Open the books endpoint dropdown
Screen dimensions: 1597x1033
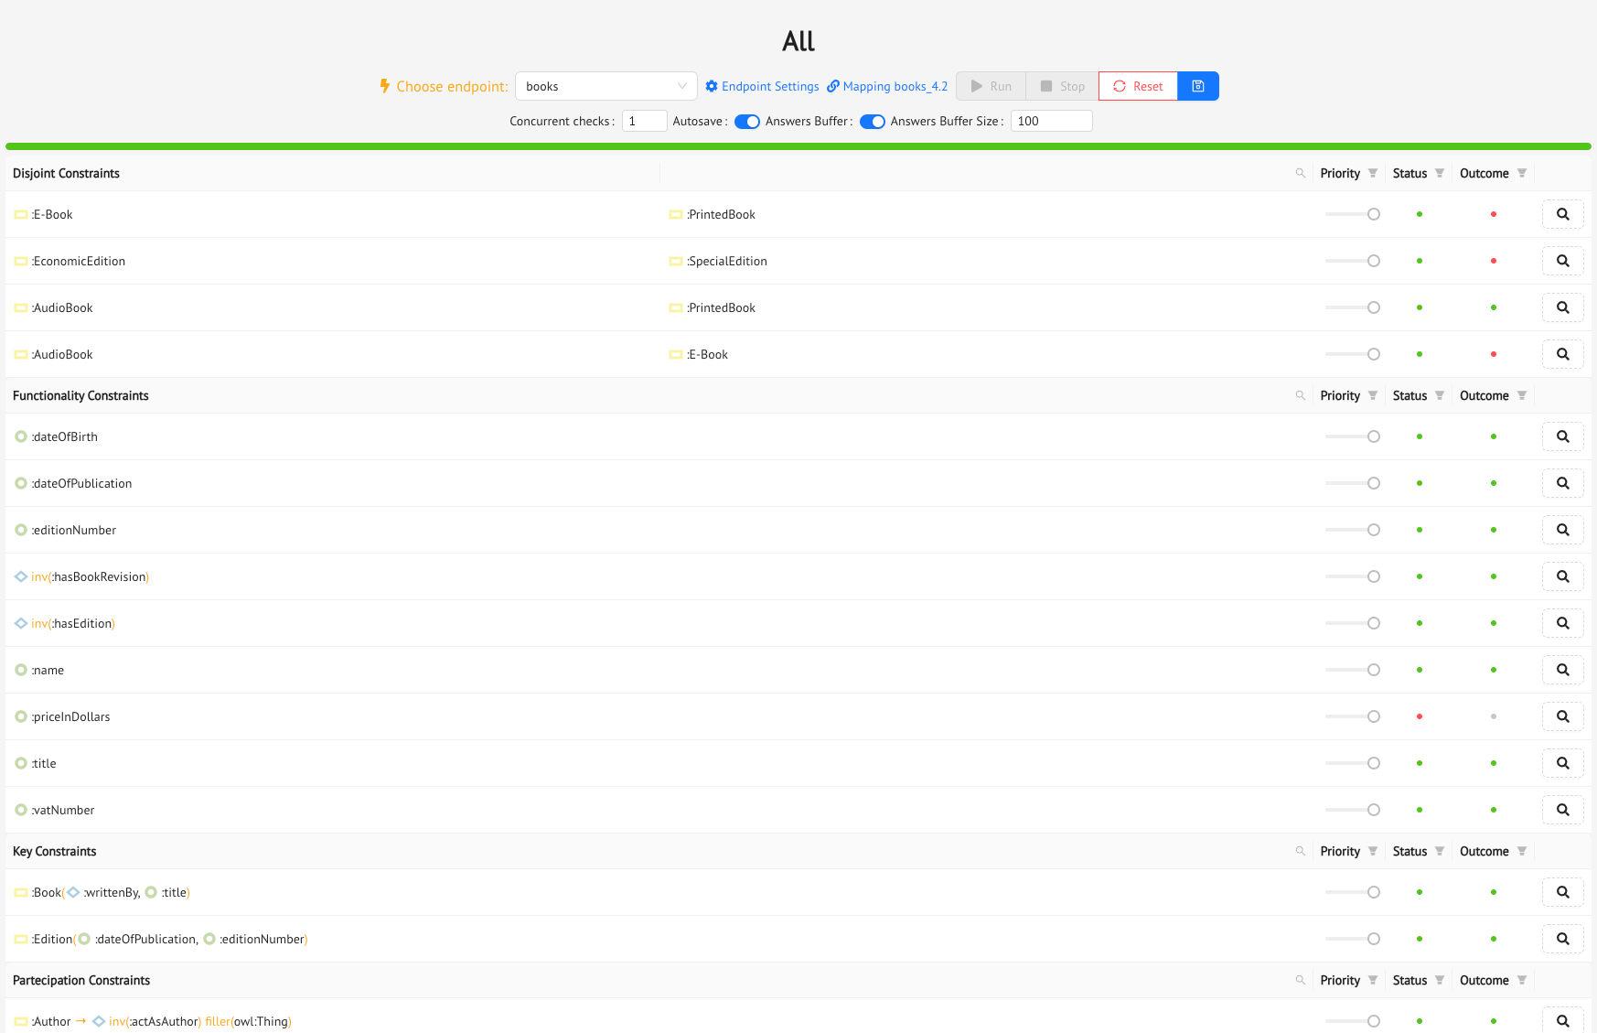tap(606, 86)
